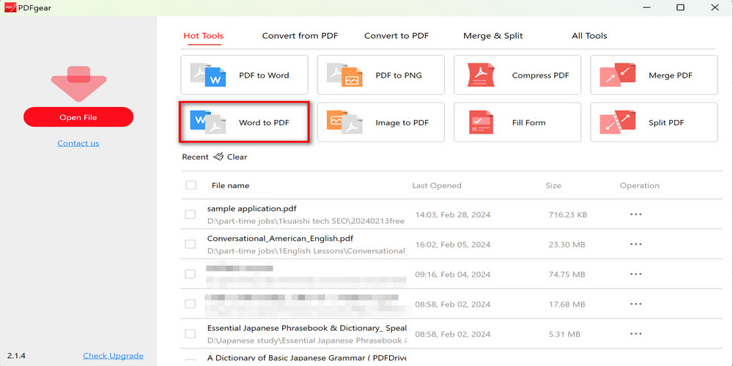Open more options for sample application.pdf
The image size is (733, 366).
click(x=636, y=214)
